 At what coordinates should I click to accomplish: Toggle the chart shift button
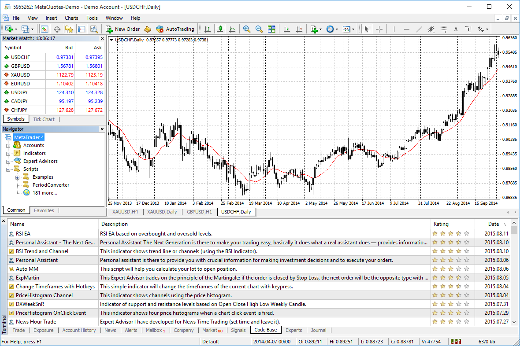pos(299,29)
